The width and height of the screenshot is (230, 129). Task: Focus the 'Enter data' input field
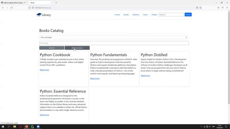pos(114,43)
